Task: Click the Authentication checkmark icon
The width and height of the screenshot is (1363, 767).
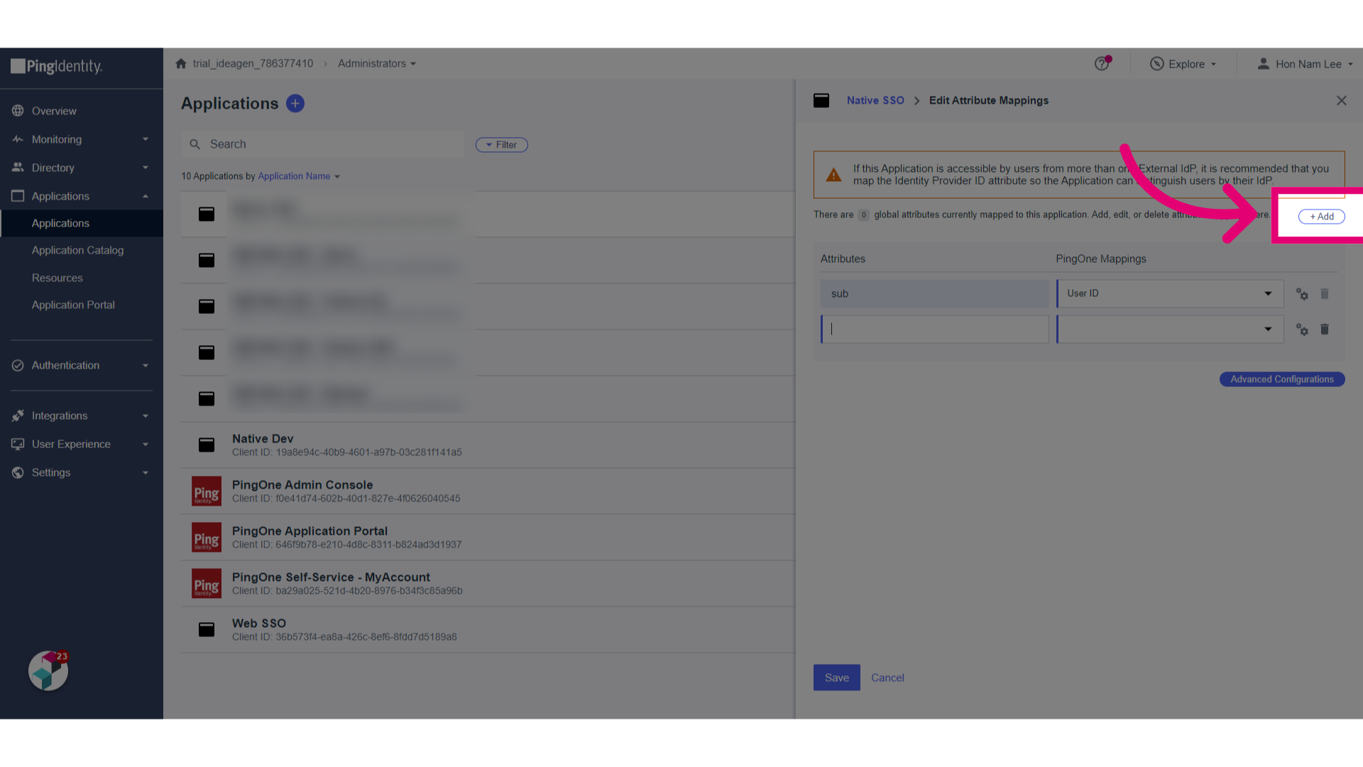Action: (18, 365)
